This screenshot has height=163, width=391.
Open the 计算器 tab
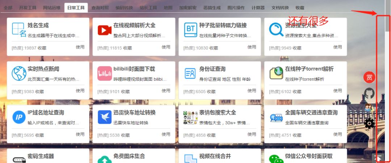(258, 8)
